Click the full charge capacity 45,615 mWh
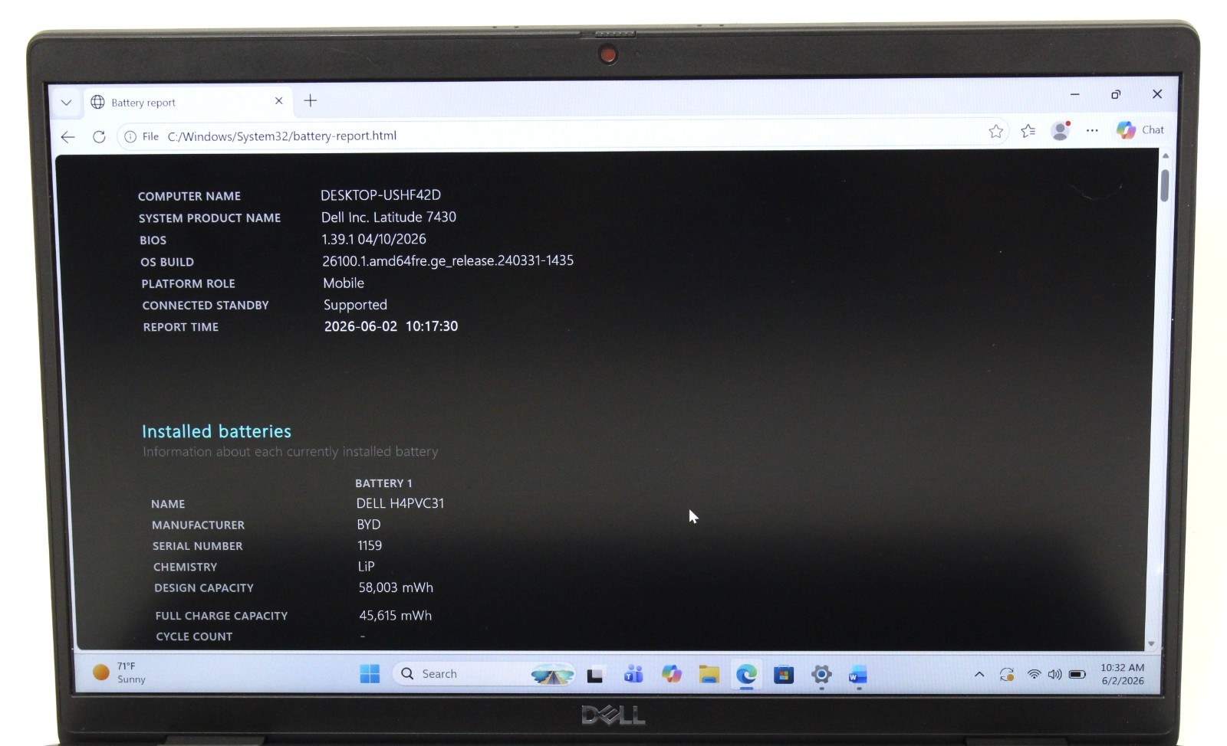1227x746 pixels. pyautogui.click(x=396, y=615)
